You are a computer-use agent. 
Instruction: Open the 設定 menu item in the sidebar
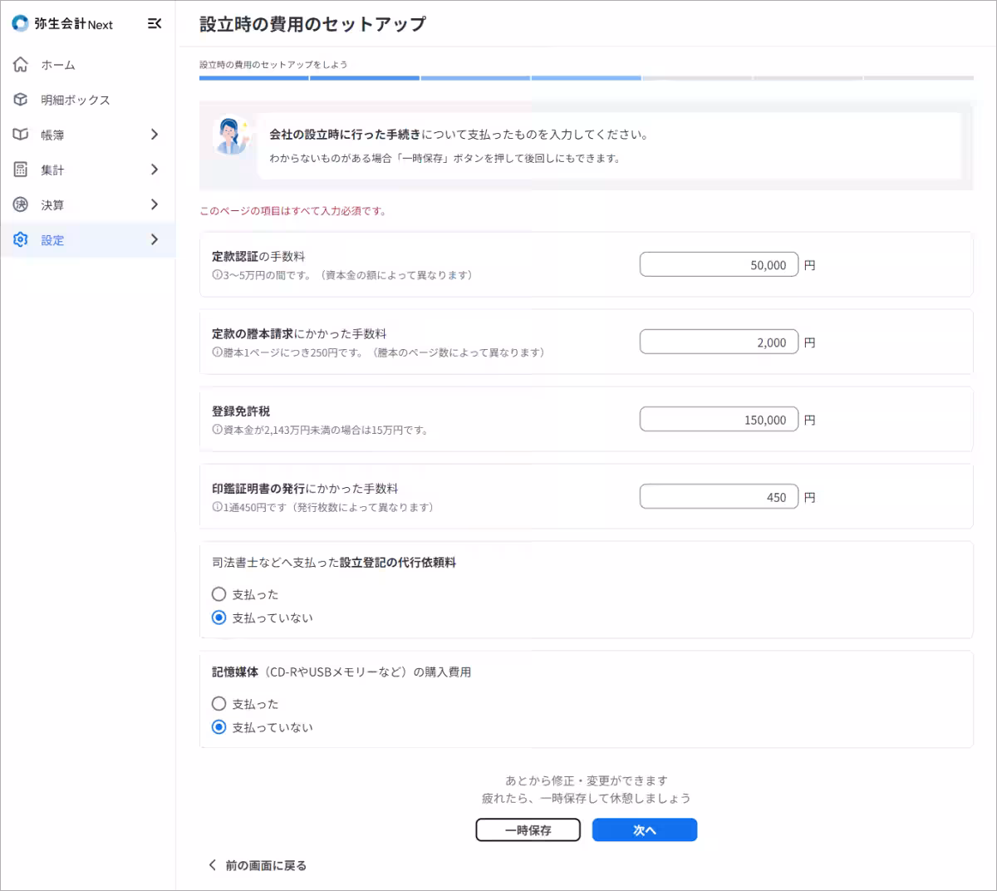pos(52,239)
